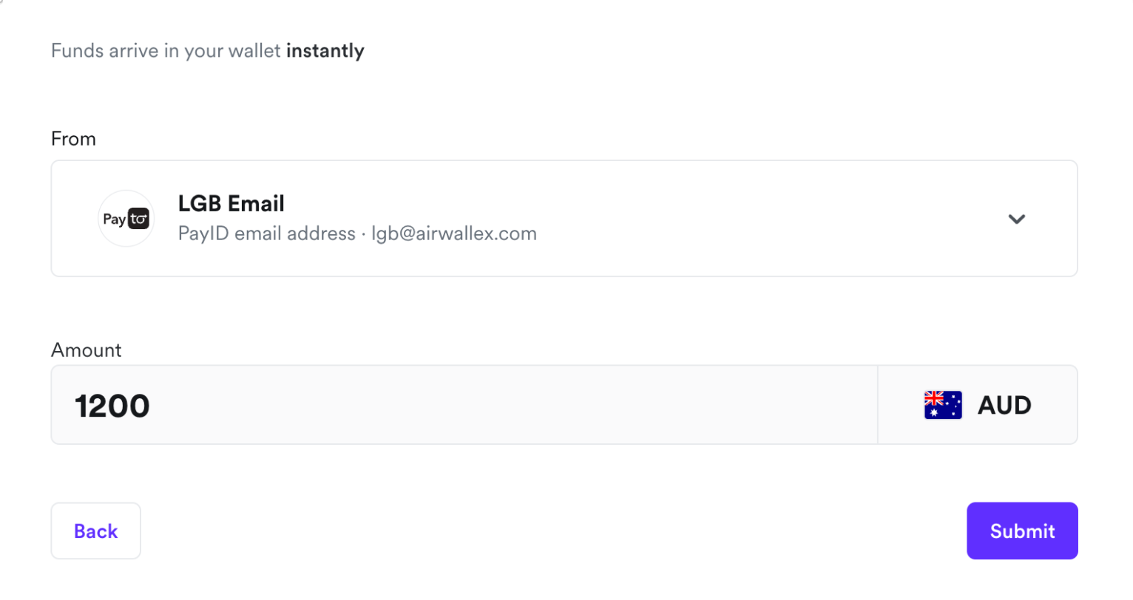Viewport: 1133px width, 600px height.
Task: Click the 1200 amount value
Action: pos(112,406)
